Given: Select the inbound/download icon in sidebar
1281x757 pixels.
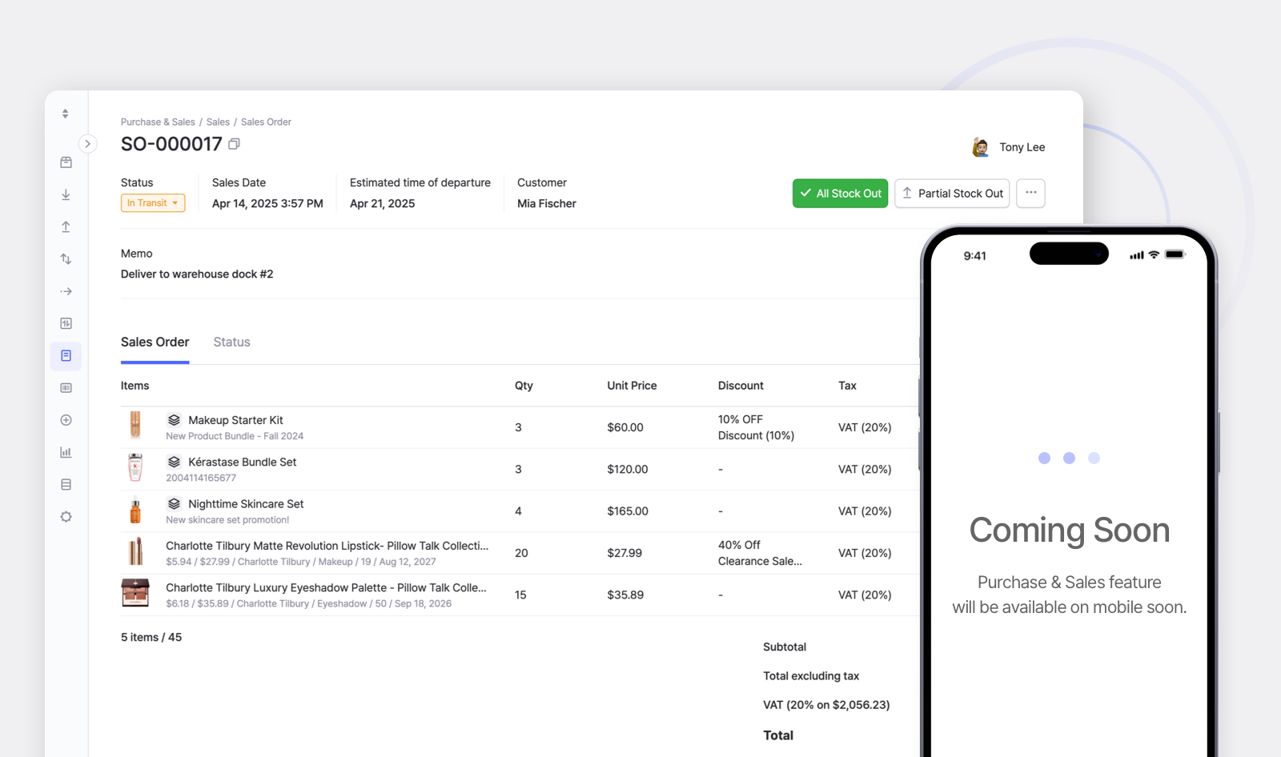Looking at the screenshot, I should 66,194.
